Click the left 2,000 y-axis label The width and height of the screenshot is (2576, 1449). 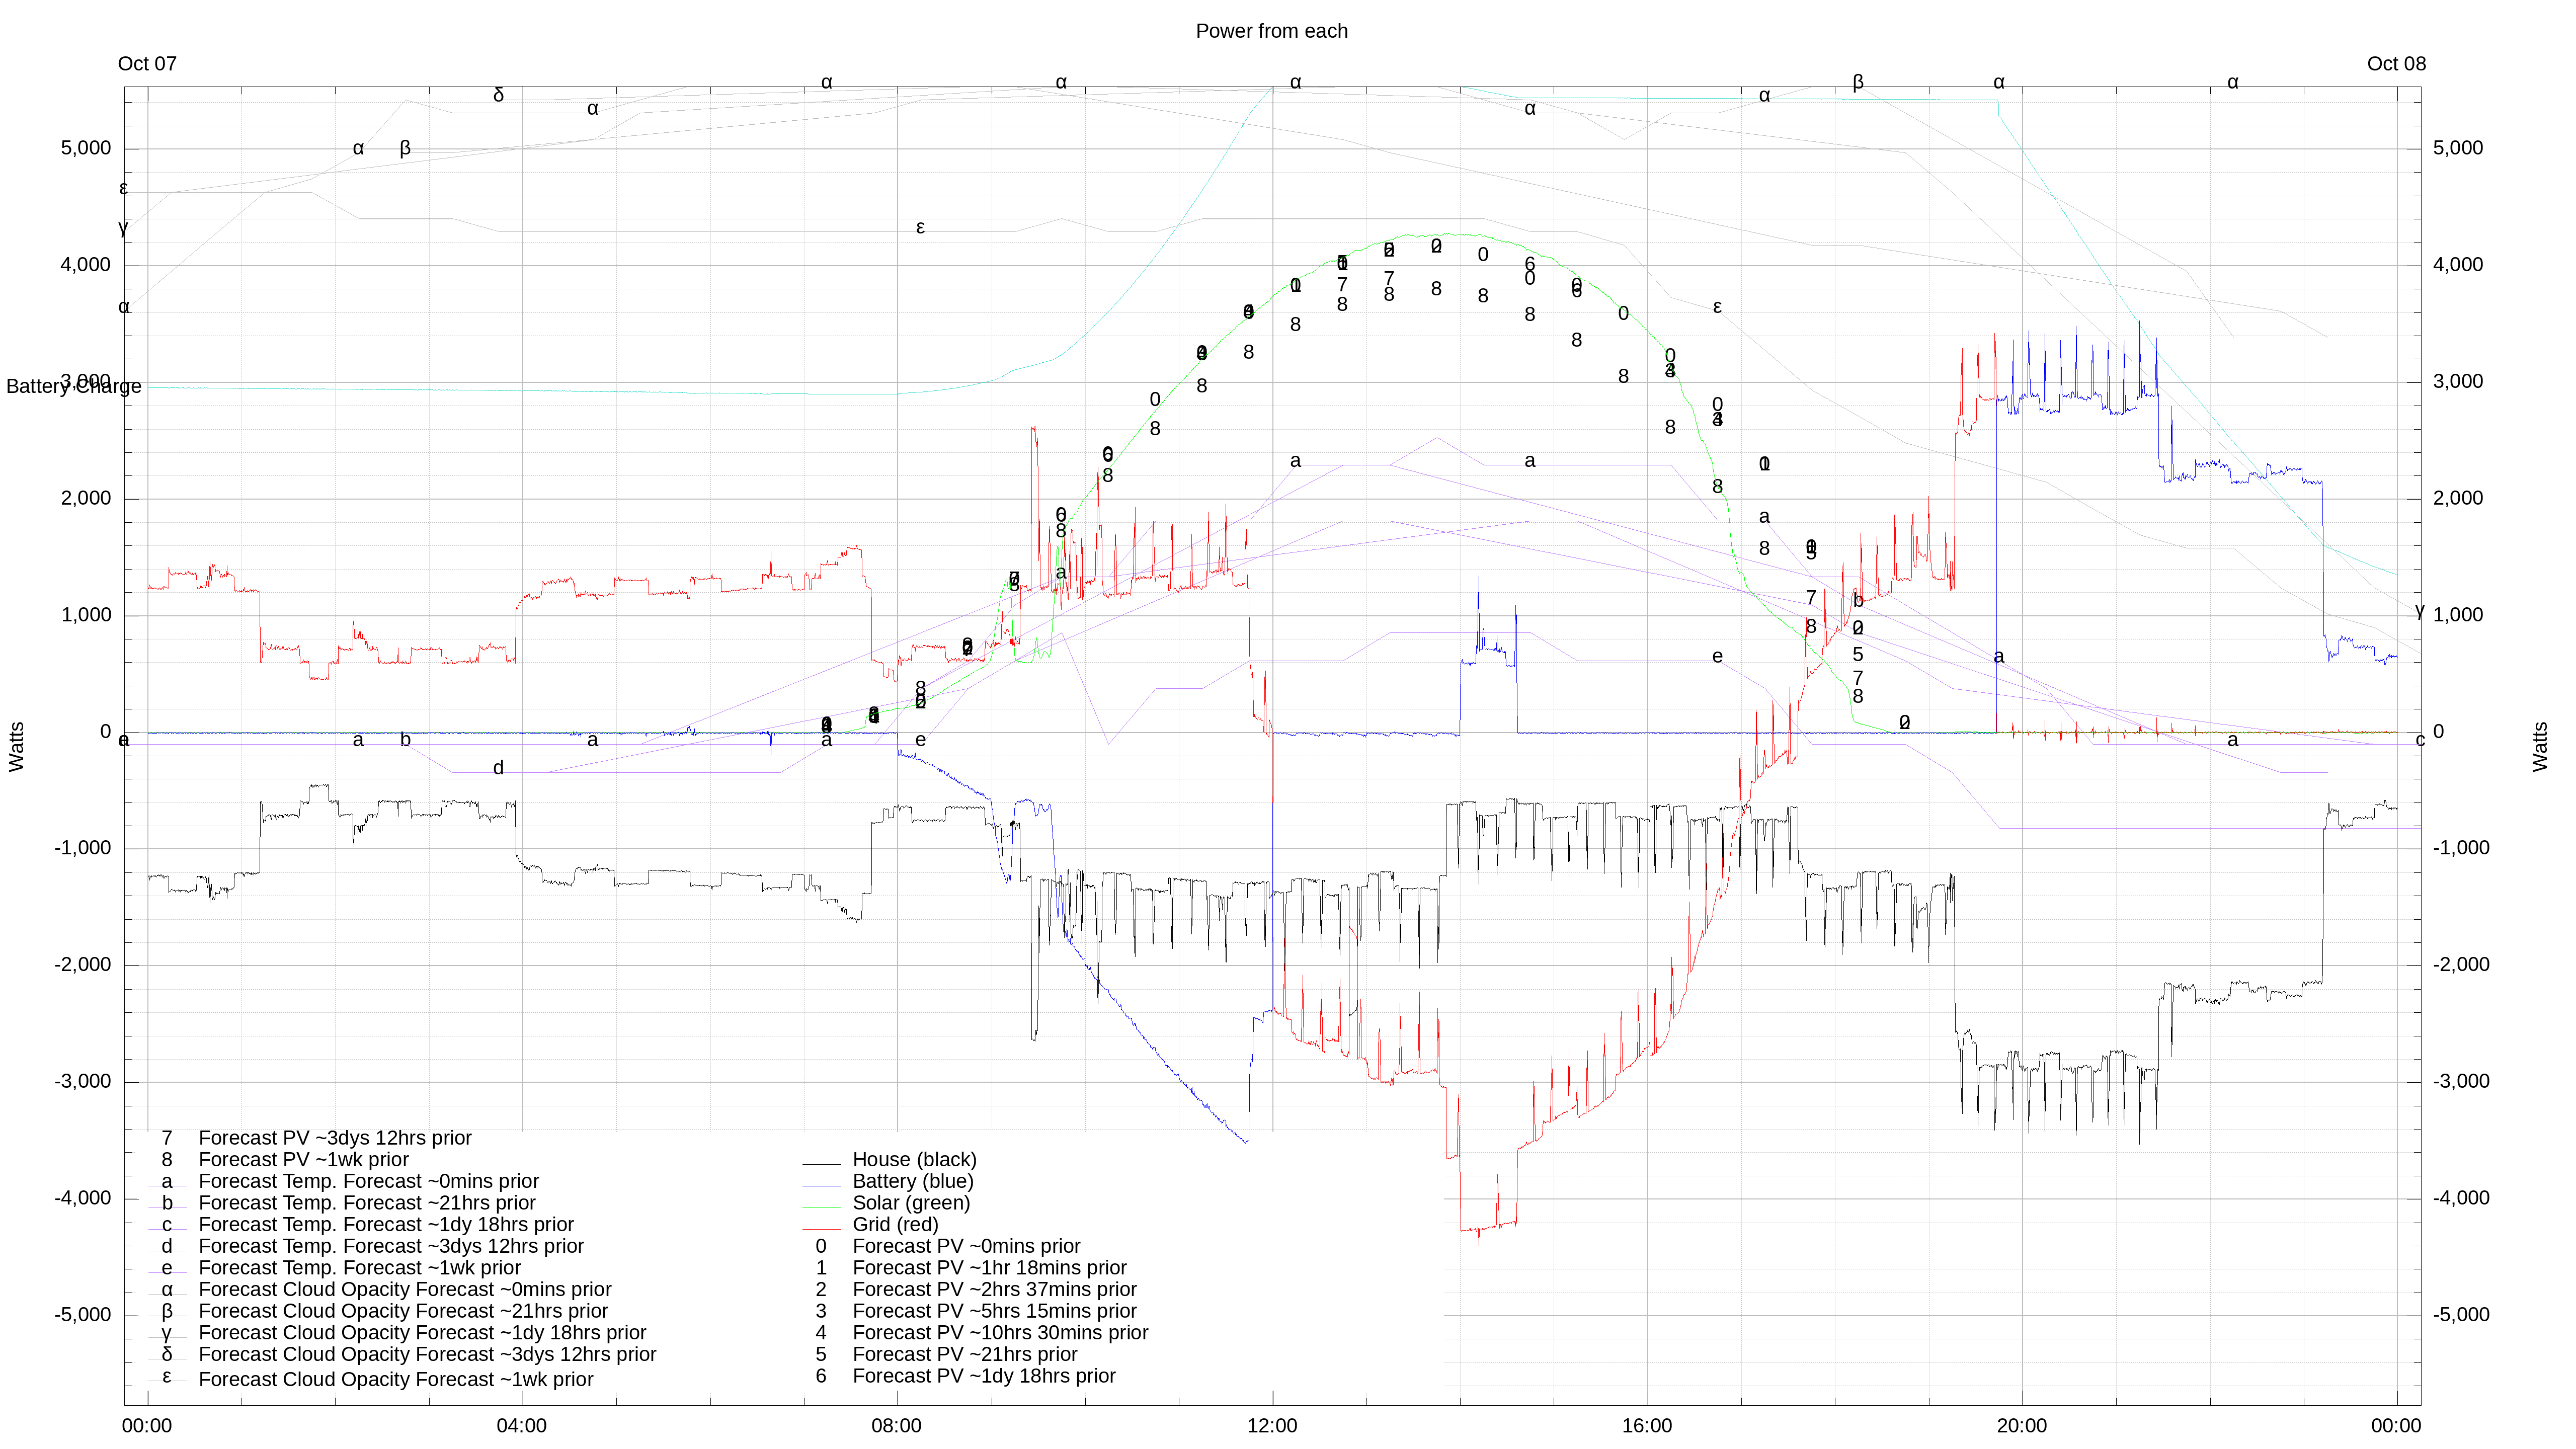[86, 498]
